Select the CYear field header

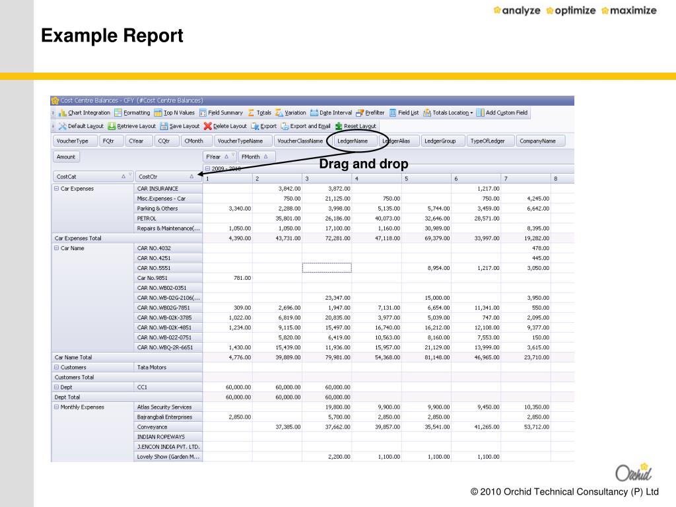[139, 141]
